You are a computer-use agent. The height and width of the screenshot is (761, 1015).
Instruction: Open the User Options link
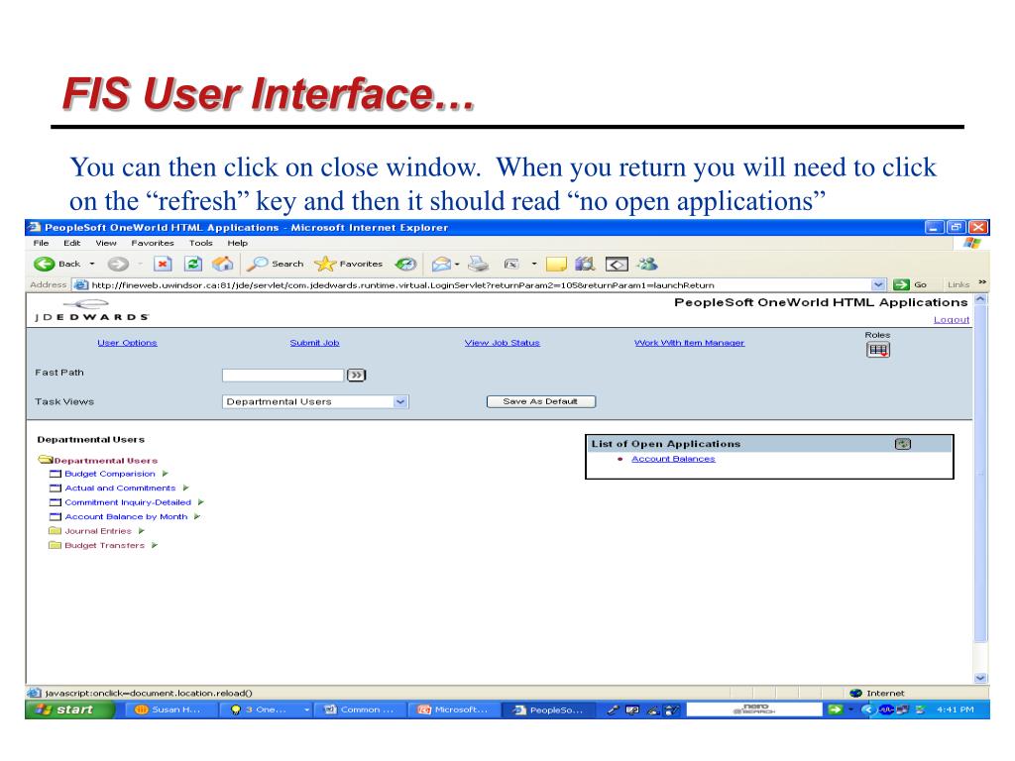(x=128, y=343)
